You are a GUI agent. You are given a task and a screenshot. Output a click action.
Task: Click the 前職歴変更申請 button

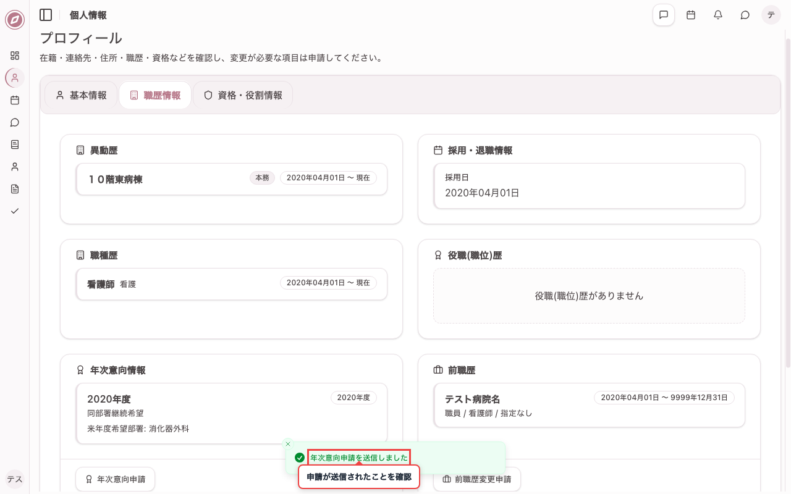click(x=477, y=479)
